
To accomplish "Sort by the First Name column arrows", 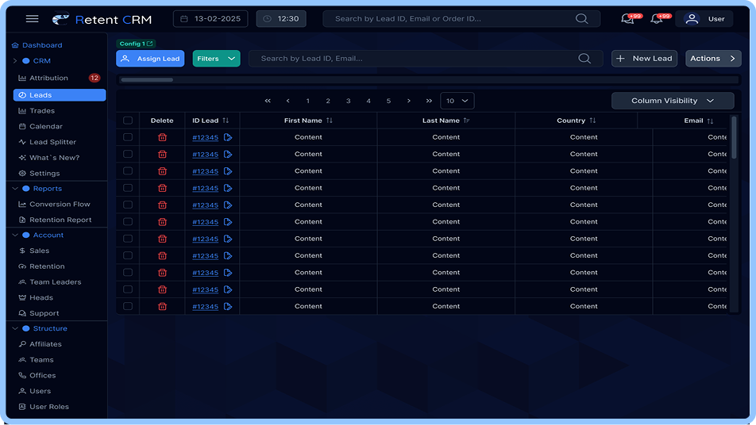I will click(x=330, y=121).
